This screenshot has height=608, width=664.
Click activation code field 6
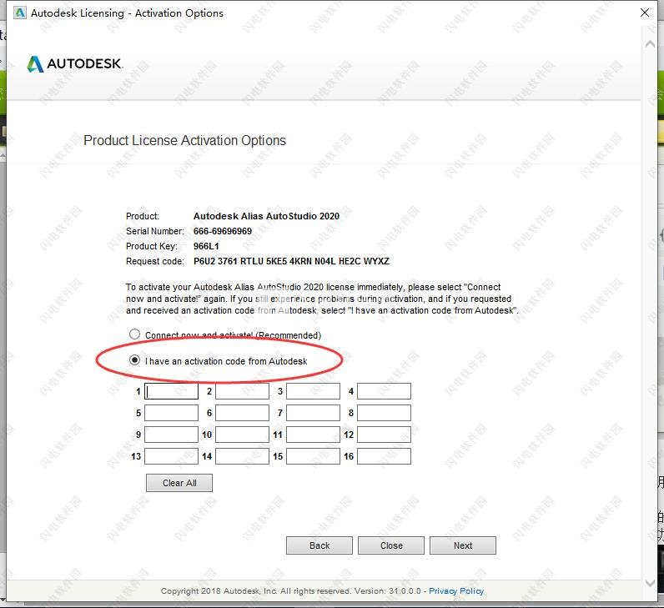242,413
